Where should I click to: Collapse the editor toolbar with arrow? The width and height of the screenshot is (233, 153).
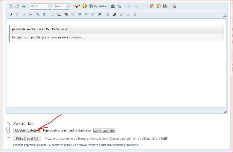pos(225,15)
